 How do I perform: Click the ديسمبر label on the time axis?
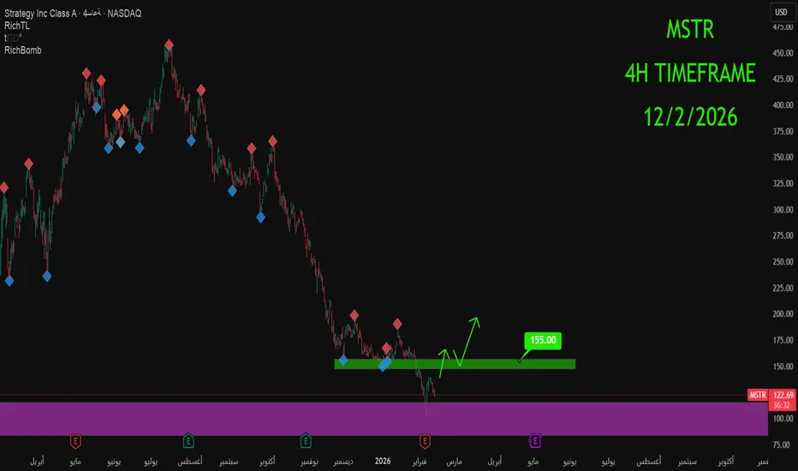tap(343, 462)
